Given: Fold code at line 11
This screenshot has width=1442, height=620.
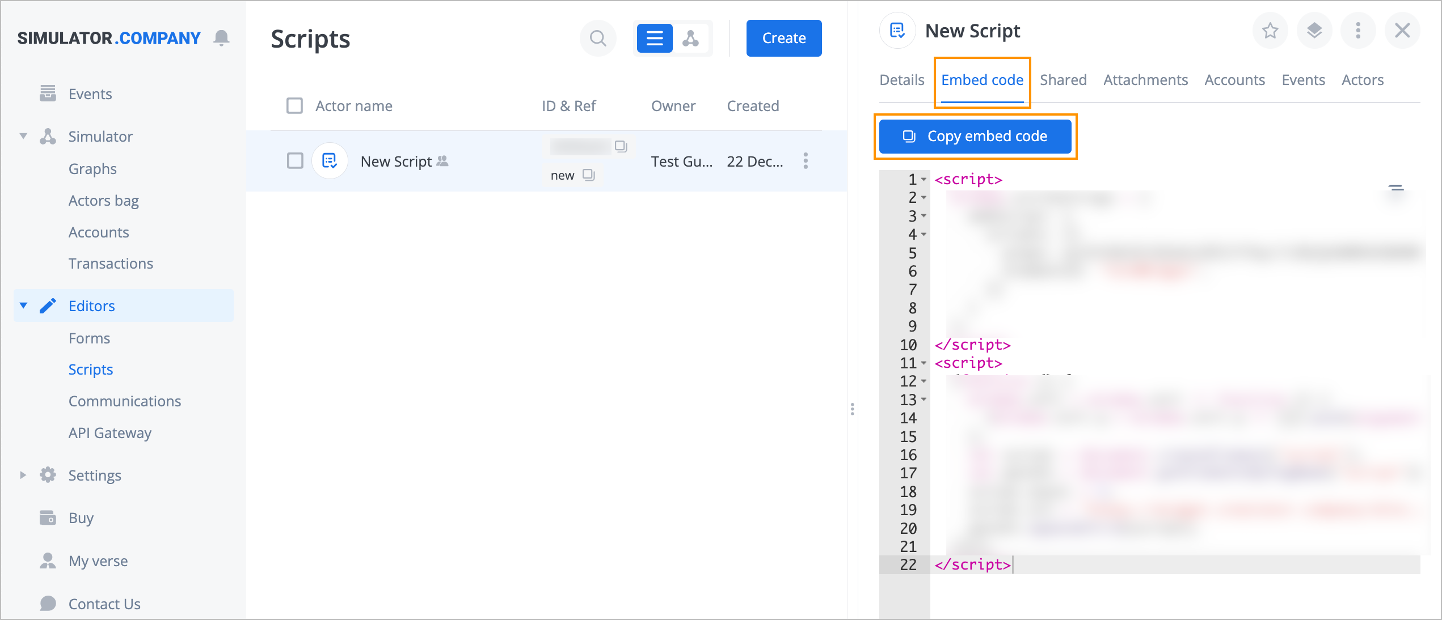Looking at the screenshot, I should click(x=924, y=363).
